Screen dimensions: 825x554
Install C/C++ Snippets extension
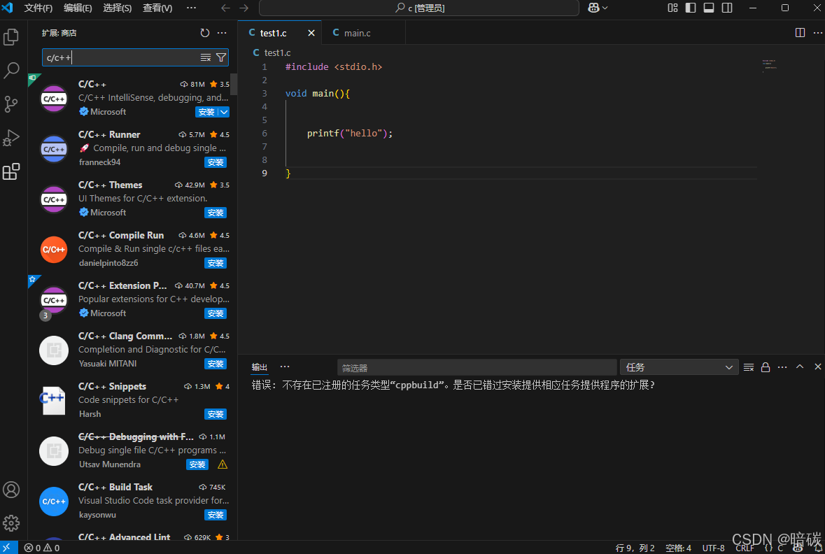click(216, 415)
